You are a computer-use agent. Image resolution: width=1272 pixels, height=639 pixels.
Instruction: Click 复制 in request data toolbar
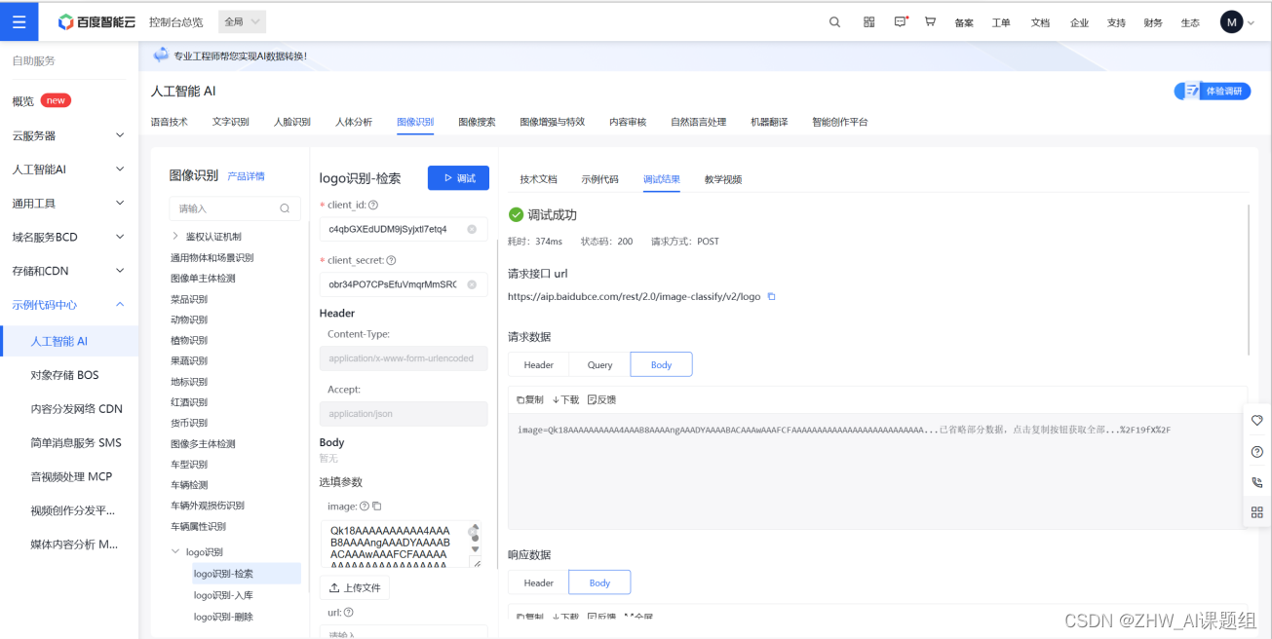tap(530, 399)
